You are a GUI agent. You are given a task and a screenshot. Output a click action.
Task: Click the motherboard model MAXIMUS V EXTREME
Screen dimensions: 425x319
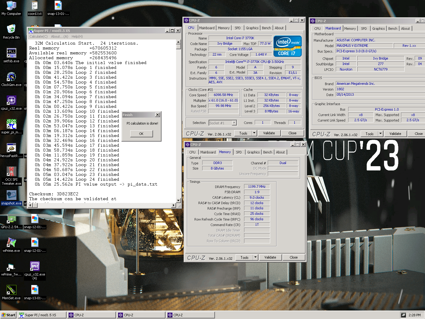tap(364, 46)
